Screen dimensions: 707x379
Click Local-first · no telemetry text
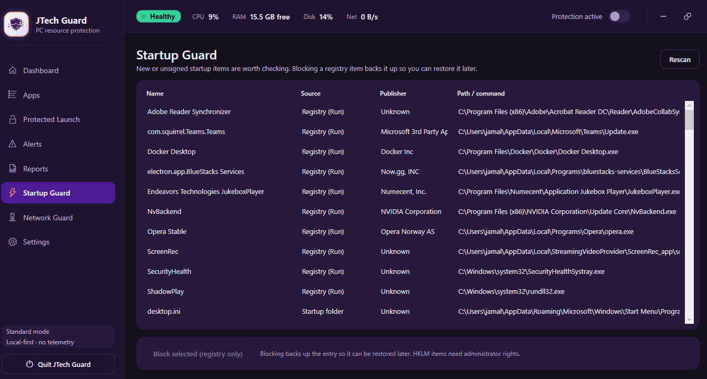point(40,342)
